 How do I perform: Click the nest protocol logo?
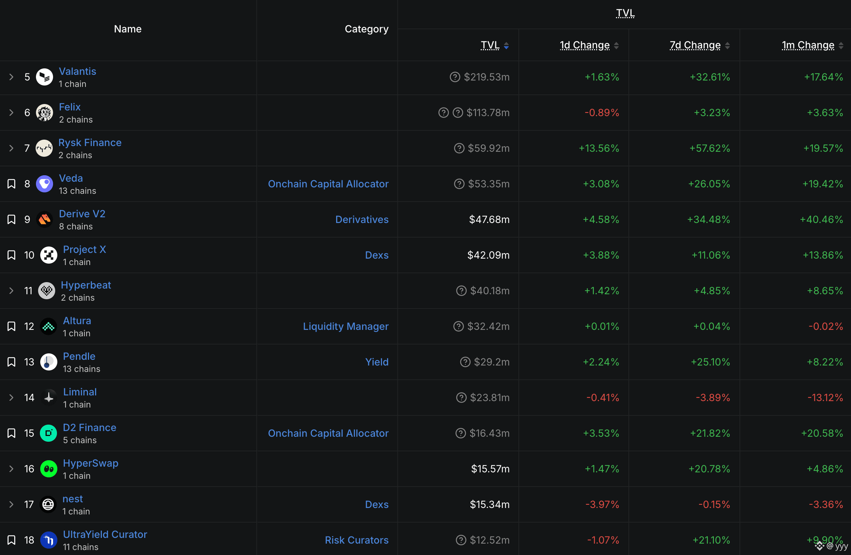tap(48, 504)
